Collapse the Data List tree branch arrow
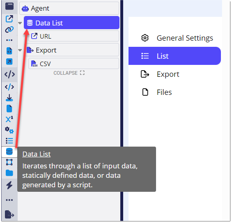The height and width of the screenshot is (223, 232). click(x=20, y=23)
